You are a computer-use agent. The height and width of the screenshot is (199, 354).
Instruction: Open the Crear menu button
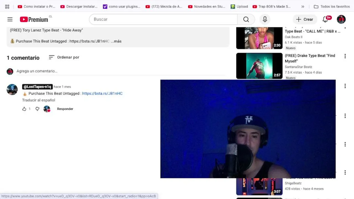coord(305,19)
